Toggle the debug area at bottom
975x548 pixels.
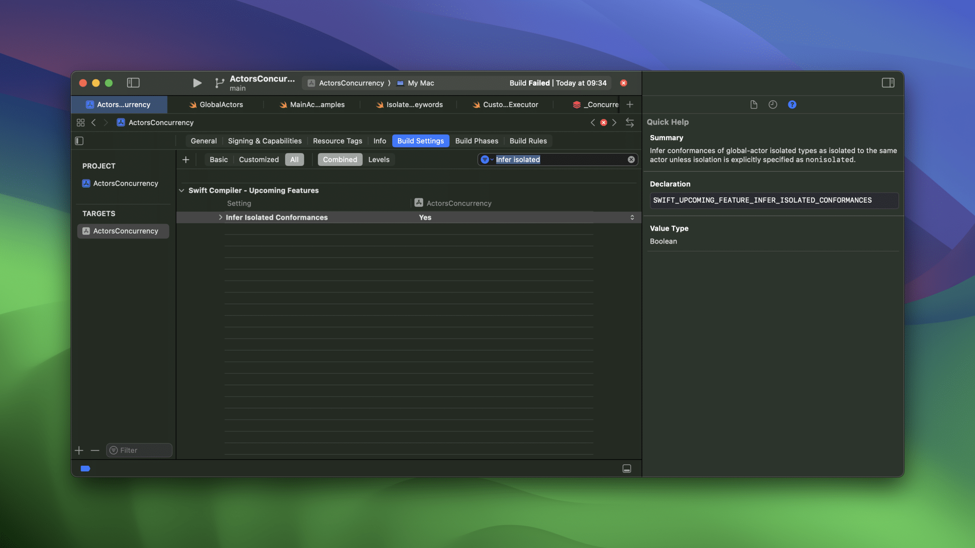point(627,469)
